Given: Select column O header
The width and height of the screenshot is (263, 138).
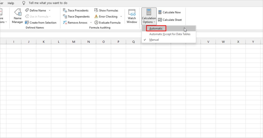Looking at the screenshot, I should point(104,42).
